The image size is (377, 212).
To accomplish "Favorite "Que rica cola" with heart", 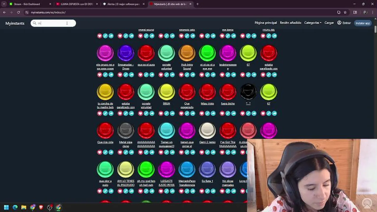I will [x=100, y=152].
